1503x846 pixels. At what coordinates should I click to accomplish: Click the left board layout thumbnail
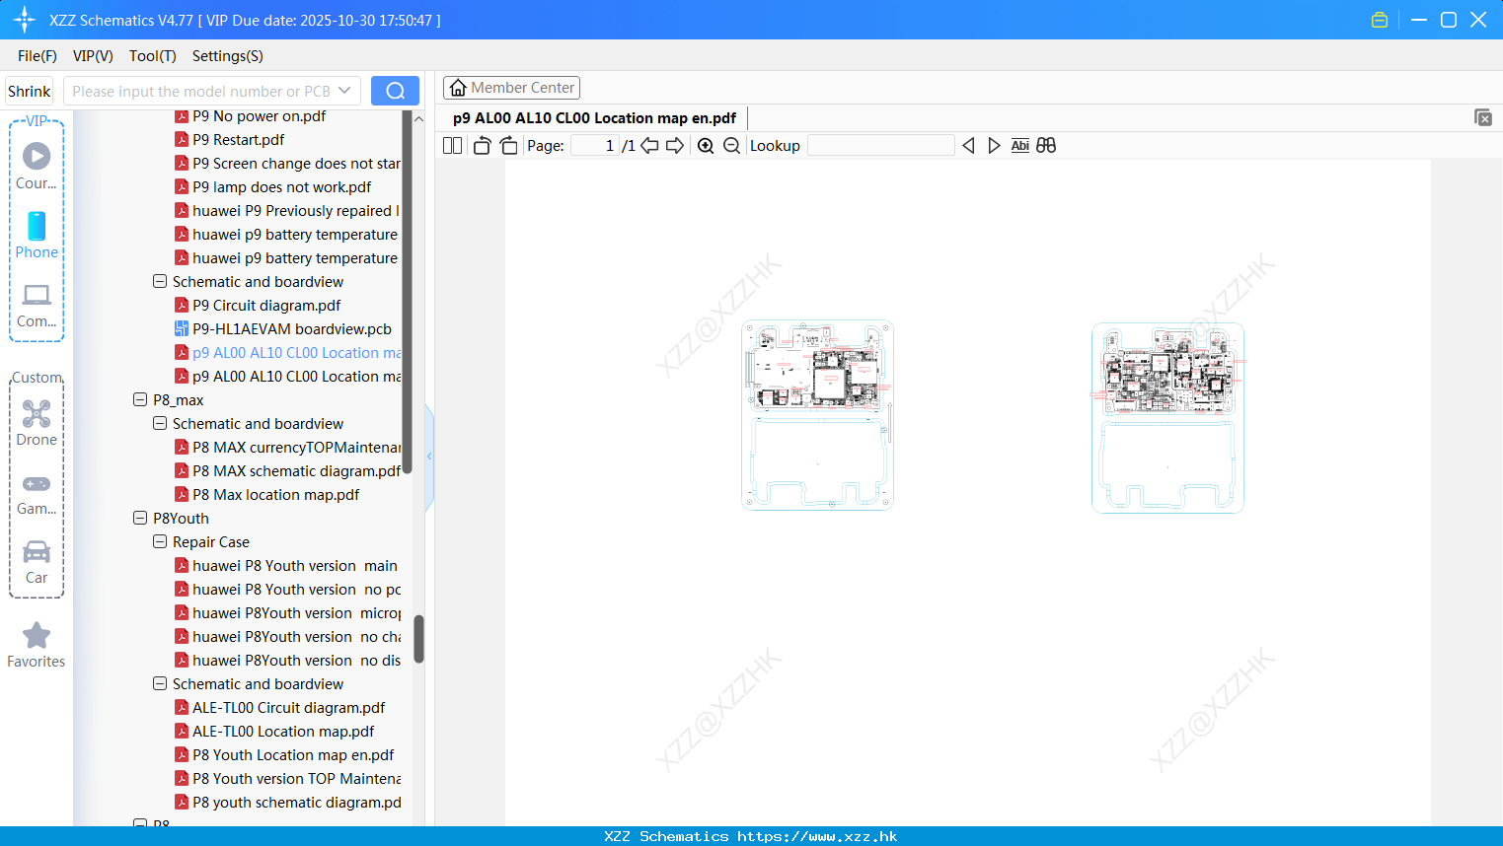point(817,415)
